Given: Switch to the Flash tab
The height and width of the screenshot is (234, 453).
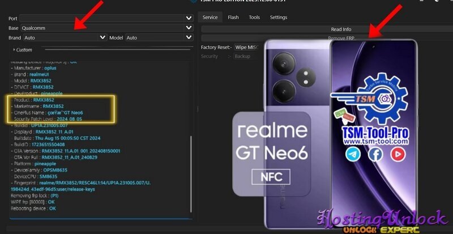Looking at the screenshot, I should pyautogui.click(x=233, y=18).
